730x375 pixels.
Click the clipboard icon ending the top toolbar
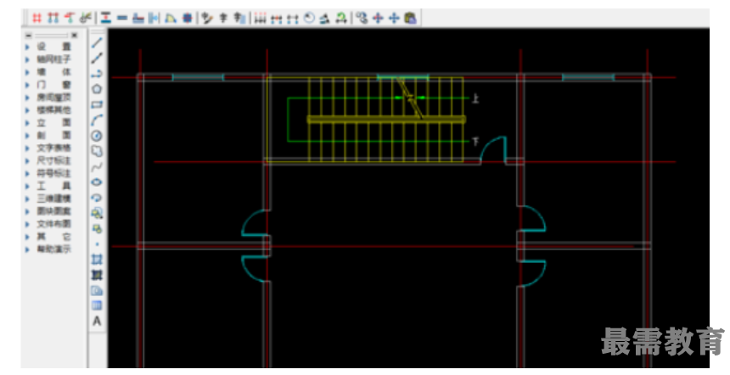410,18
